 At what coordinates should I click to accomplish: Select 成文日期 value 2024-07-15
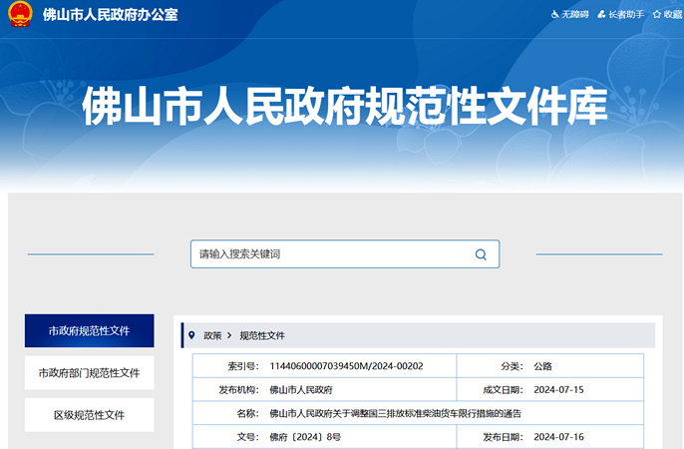558,390
